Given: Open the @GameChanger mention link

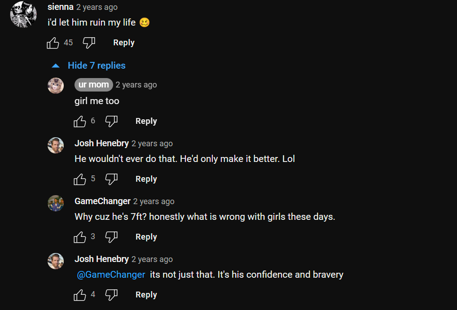Looking at the screenshot, I should click(111, 275).
